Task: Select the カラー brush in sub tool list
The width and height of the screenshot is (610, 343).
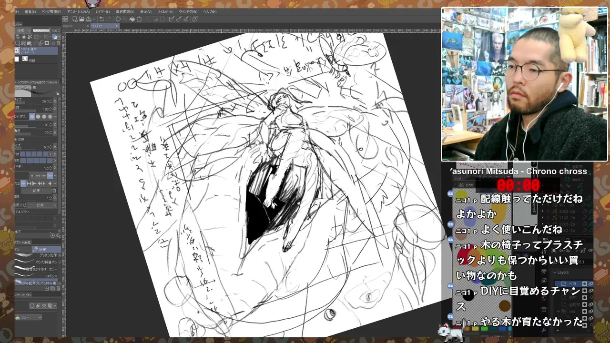Action: pyautogui.click(x=36, y=269)
